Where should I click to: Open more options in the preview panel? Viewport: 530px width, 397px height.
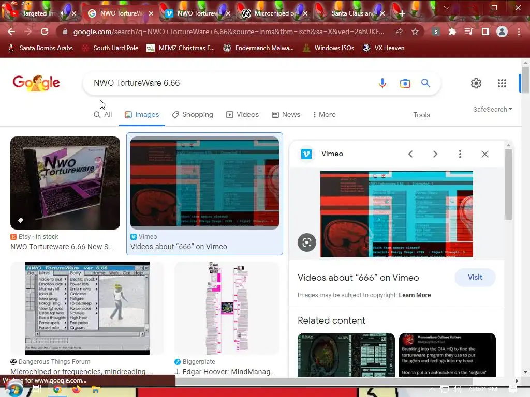pos(460,154)
